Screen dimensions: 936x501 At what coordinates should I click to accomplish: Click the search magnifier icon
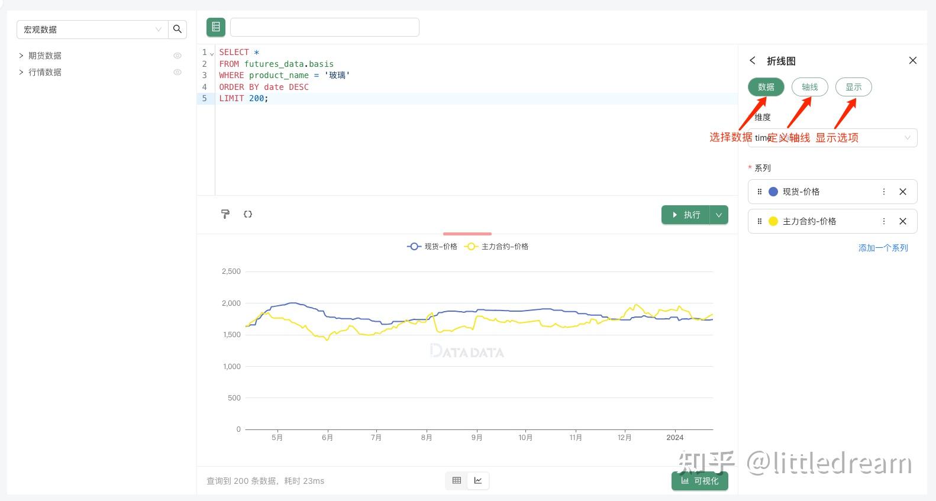pyautogui.click(x=177, y=29)
